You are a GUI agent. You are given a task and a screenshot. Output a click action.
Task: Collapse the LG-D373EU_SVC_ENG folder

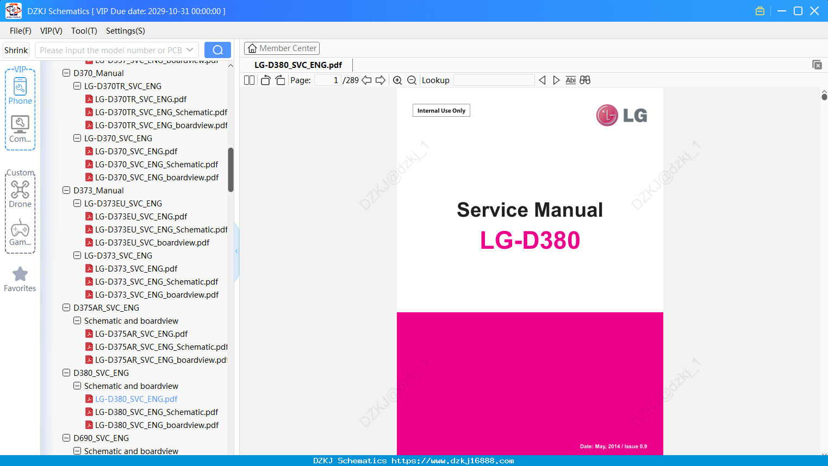[x=77, y=203]
